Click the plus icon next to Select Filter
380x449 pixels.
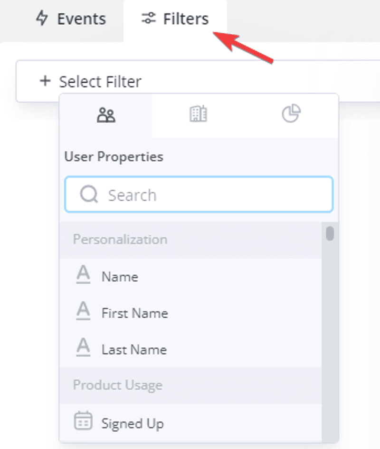click(x=44, y=81)
